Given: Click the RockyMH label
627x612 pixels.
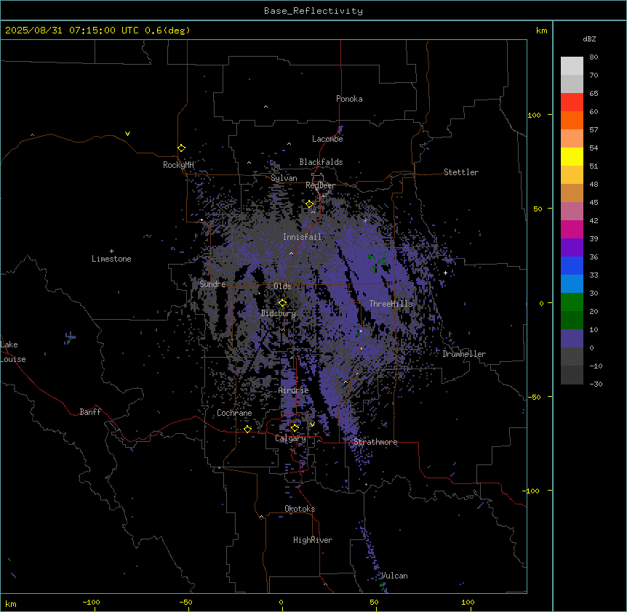Looking at the screenshot, I should click(178, 165).
